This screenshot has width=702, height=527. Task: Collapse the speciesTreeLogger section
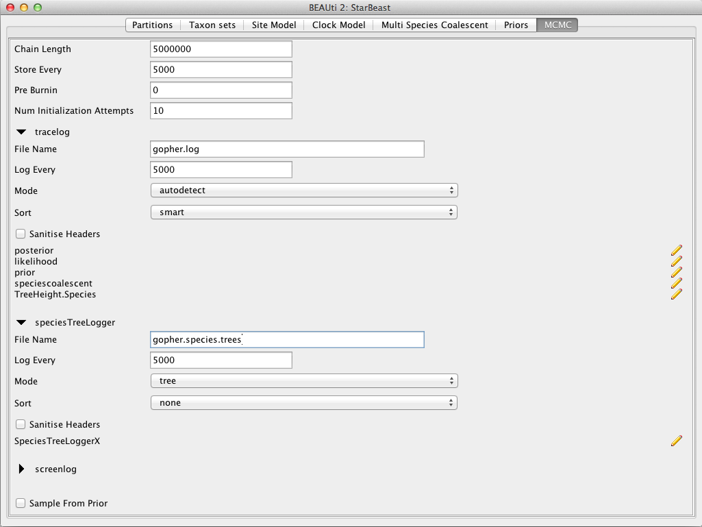(22, 322)
